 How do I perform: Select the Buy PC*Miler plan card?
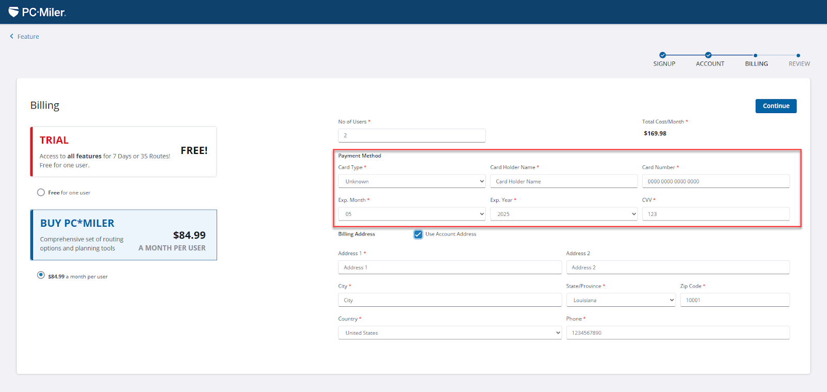[x=124, y=235]
